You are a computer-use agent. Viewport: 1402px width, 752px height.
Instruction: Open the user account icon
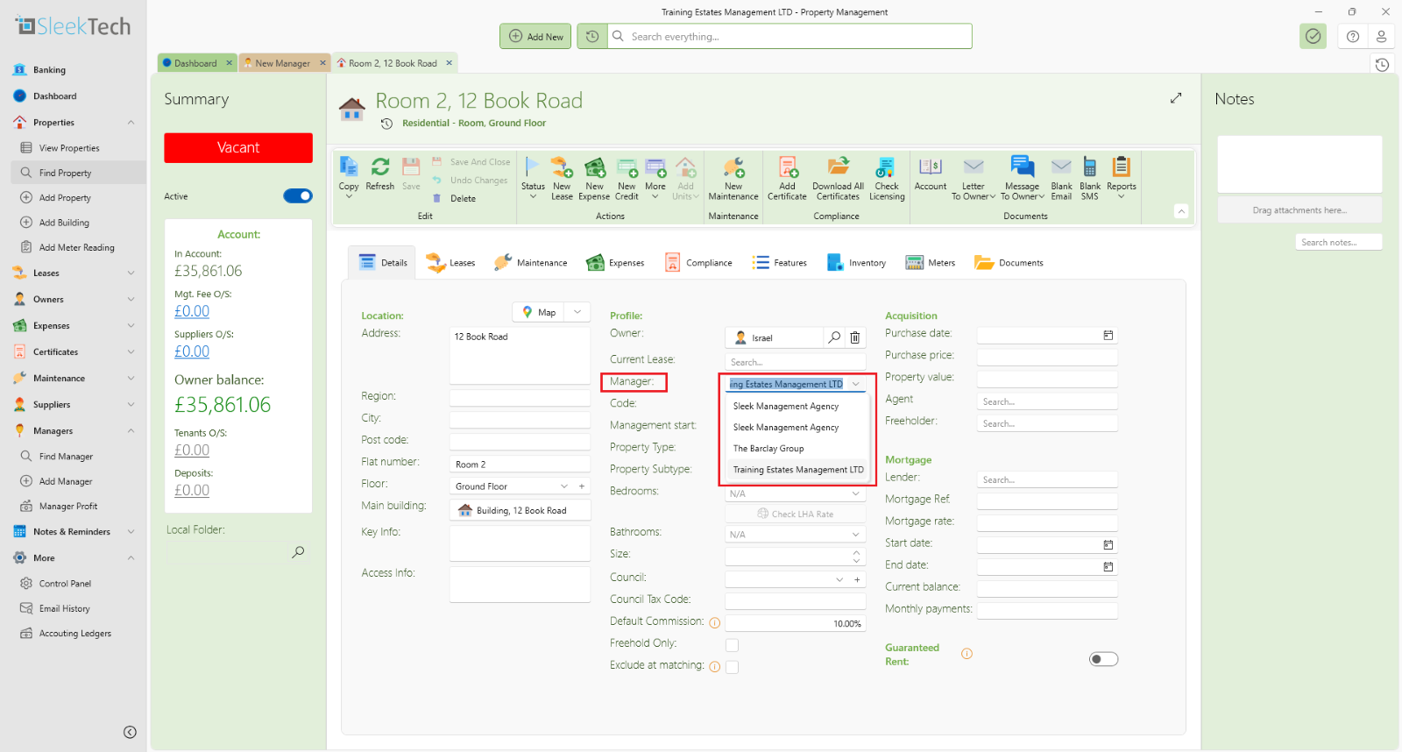point(1381,36)
